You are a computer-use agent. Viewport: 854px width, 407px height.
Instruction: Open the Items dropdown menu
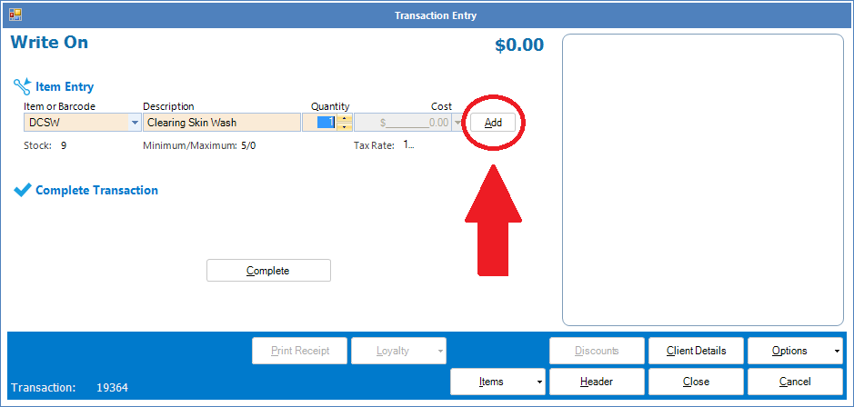pos(497,382)
